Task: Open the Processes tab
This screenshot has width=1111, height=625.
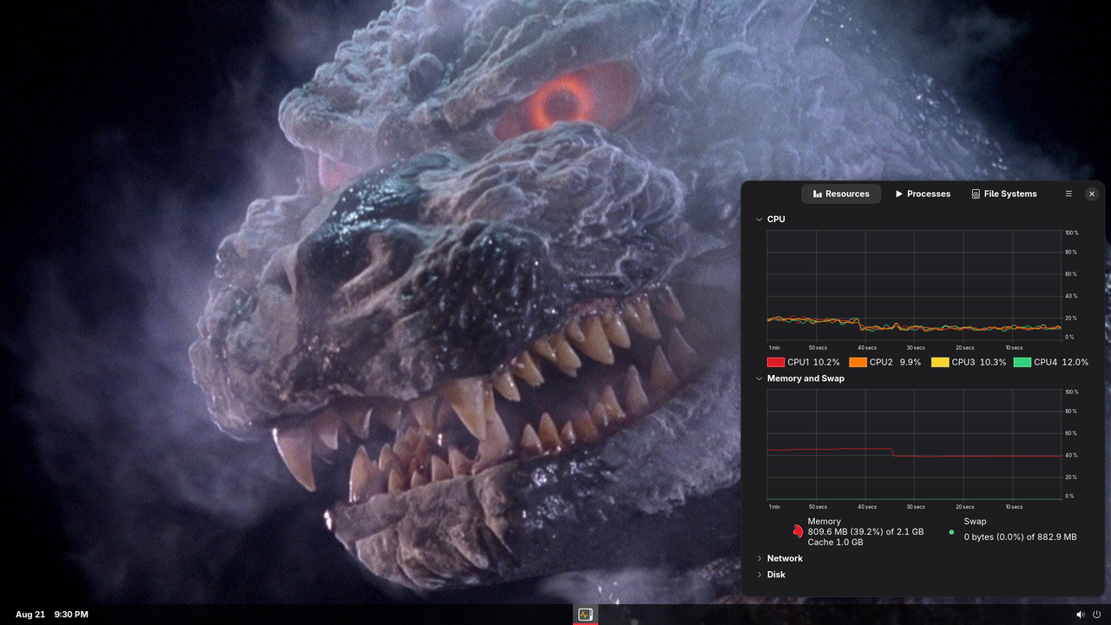Action: 923,194
